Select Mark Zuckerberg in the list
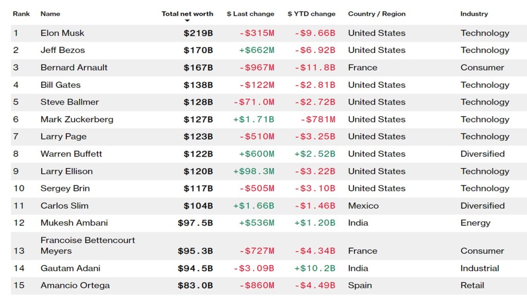 (x=77, y=119)
